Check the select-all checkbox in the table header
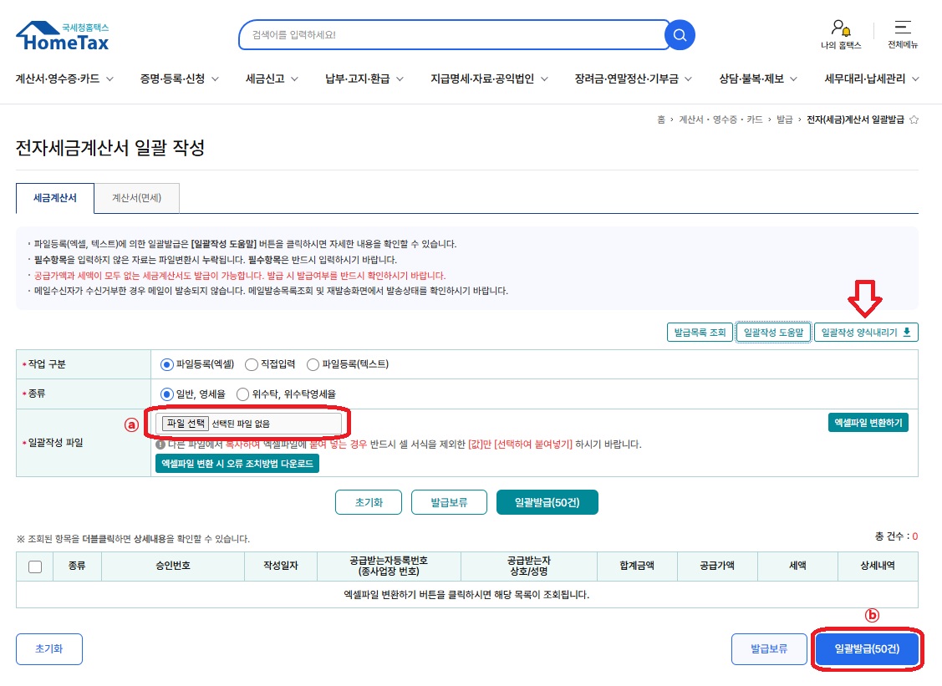The width and height of the screenshot is (942, 686). pyautogui.click(x=35, y=566)
